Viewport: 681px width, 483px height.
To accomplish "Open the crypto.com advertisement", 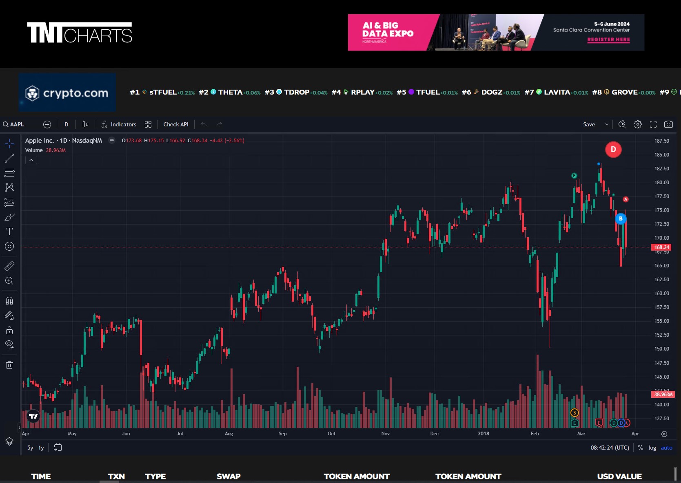I will [67, 93].
